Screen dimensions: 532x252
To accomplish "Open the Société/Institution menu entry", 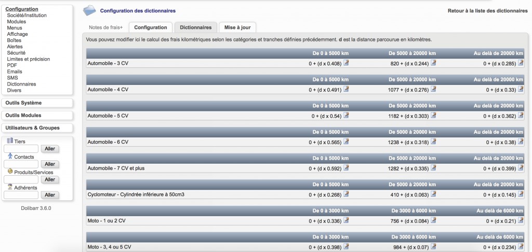I will pos(27,15).
